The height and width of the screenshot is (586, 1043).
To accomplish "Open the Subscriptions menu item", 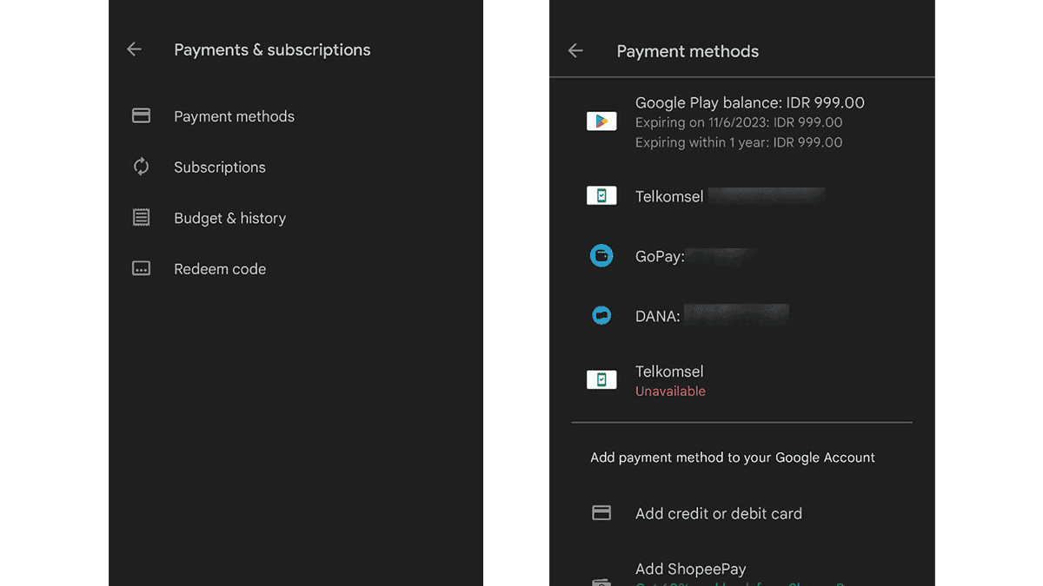I will (x=220, y=168).
